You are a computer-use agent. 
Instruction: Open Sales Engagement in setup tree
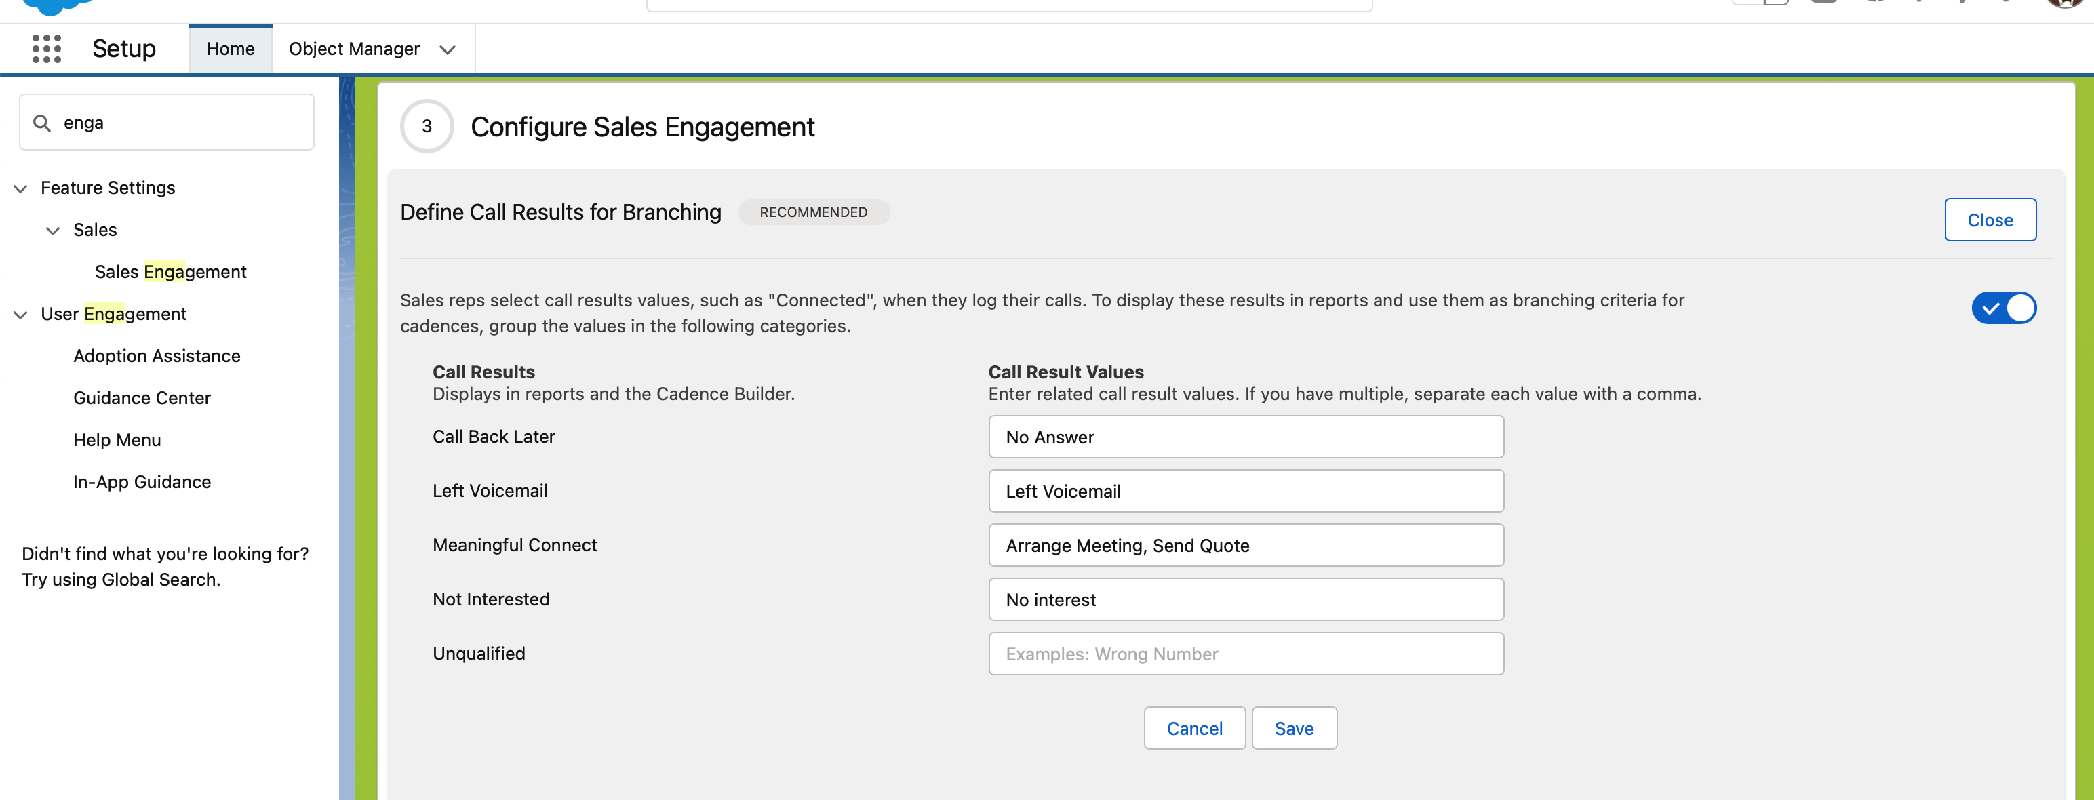click(x=171, y=272)
